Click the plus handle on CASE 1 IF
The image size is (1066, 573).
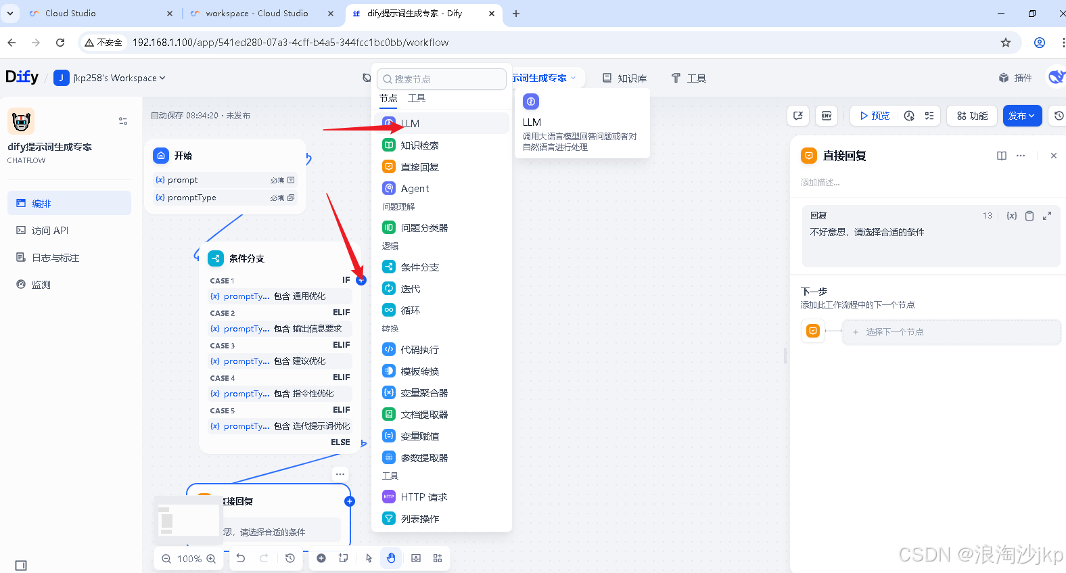(x=361, y=280)
